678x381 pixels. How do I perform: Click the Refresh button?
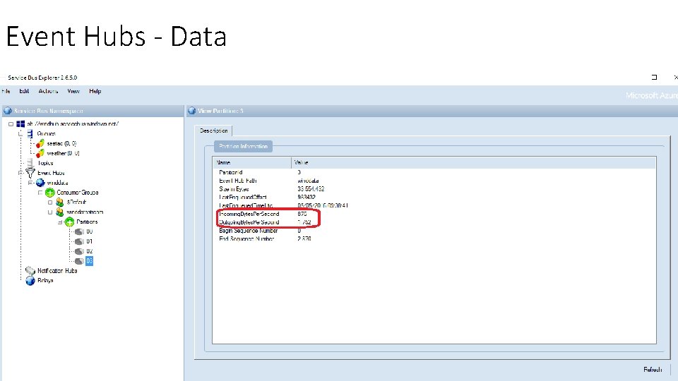653,370
